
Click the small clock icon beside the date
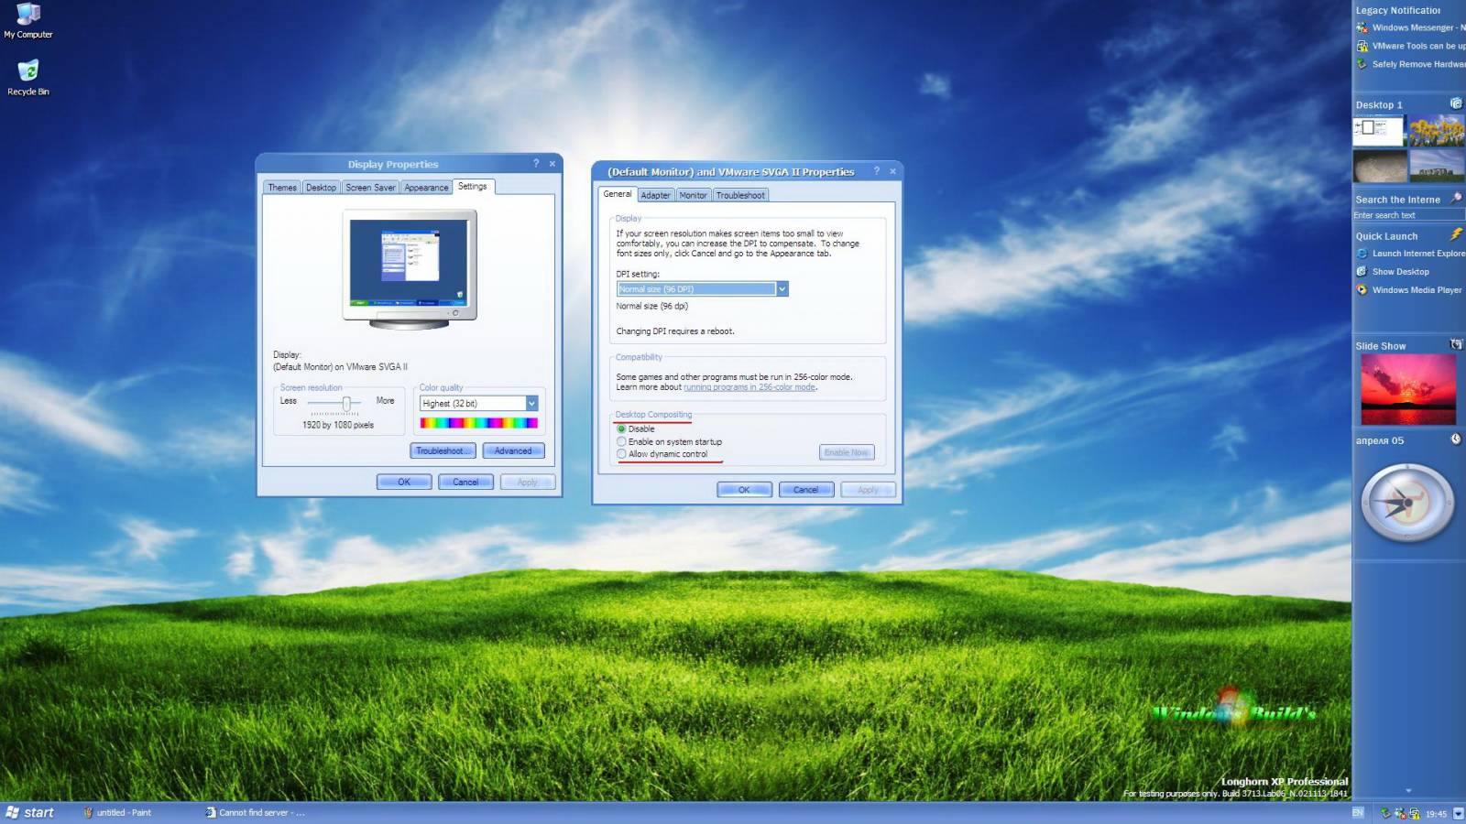point(1456,439)
